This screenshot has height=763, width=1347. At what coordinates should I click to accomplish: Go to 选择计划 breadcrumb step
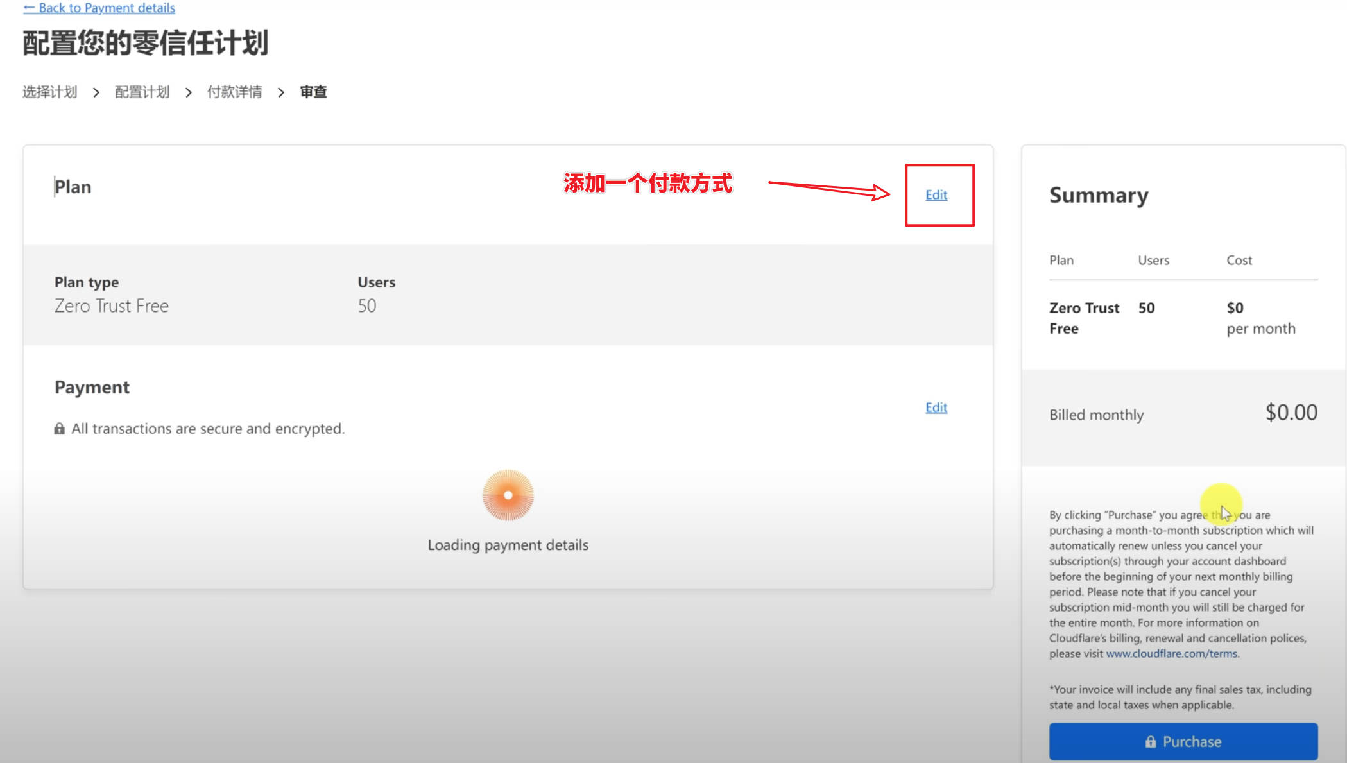tap(50, 92)
